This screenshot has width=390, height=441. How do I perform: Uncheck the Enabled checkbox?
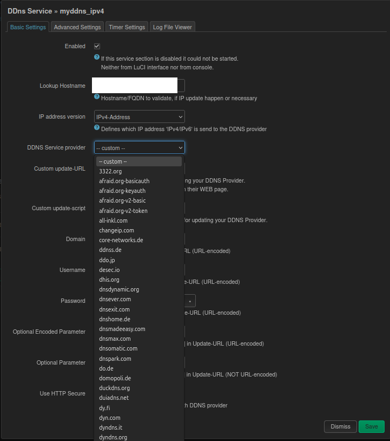[97, 47]
